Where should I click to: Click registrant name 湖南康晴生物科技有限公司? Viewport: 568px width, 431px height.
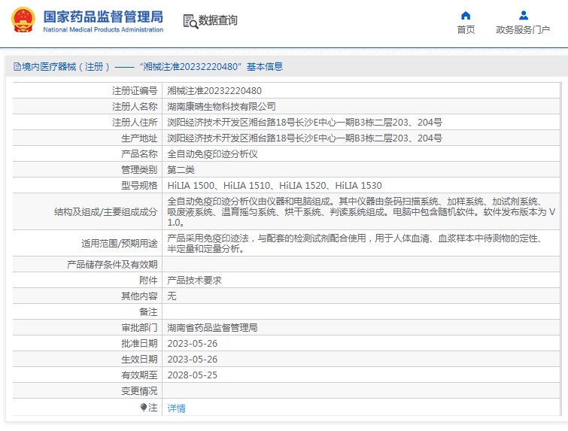click(221, 106)
